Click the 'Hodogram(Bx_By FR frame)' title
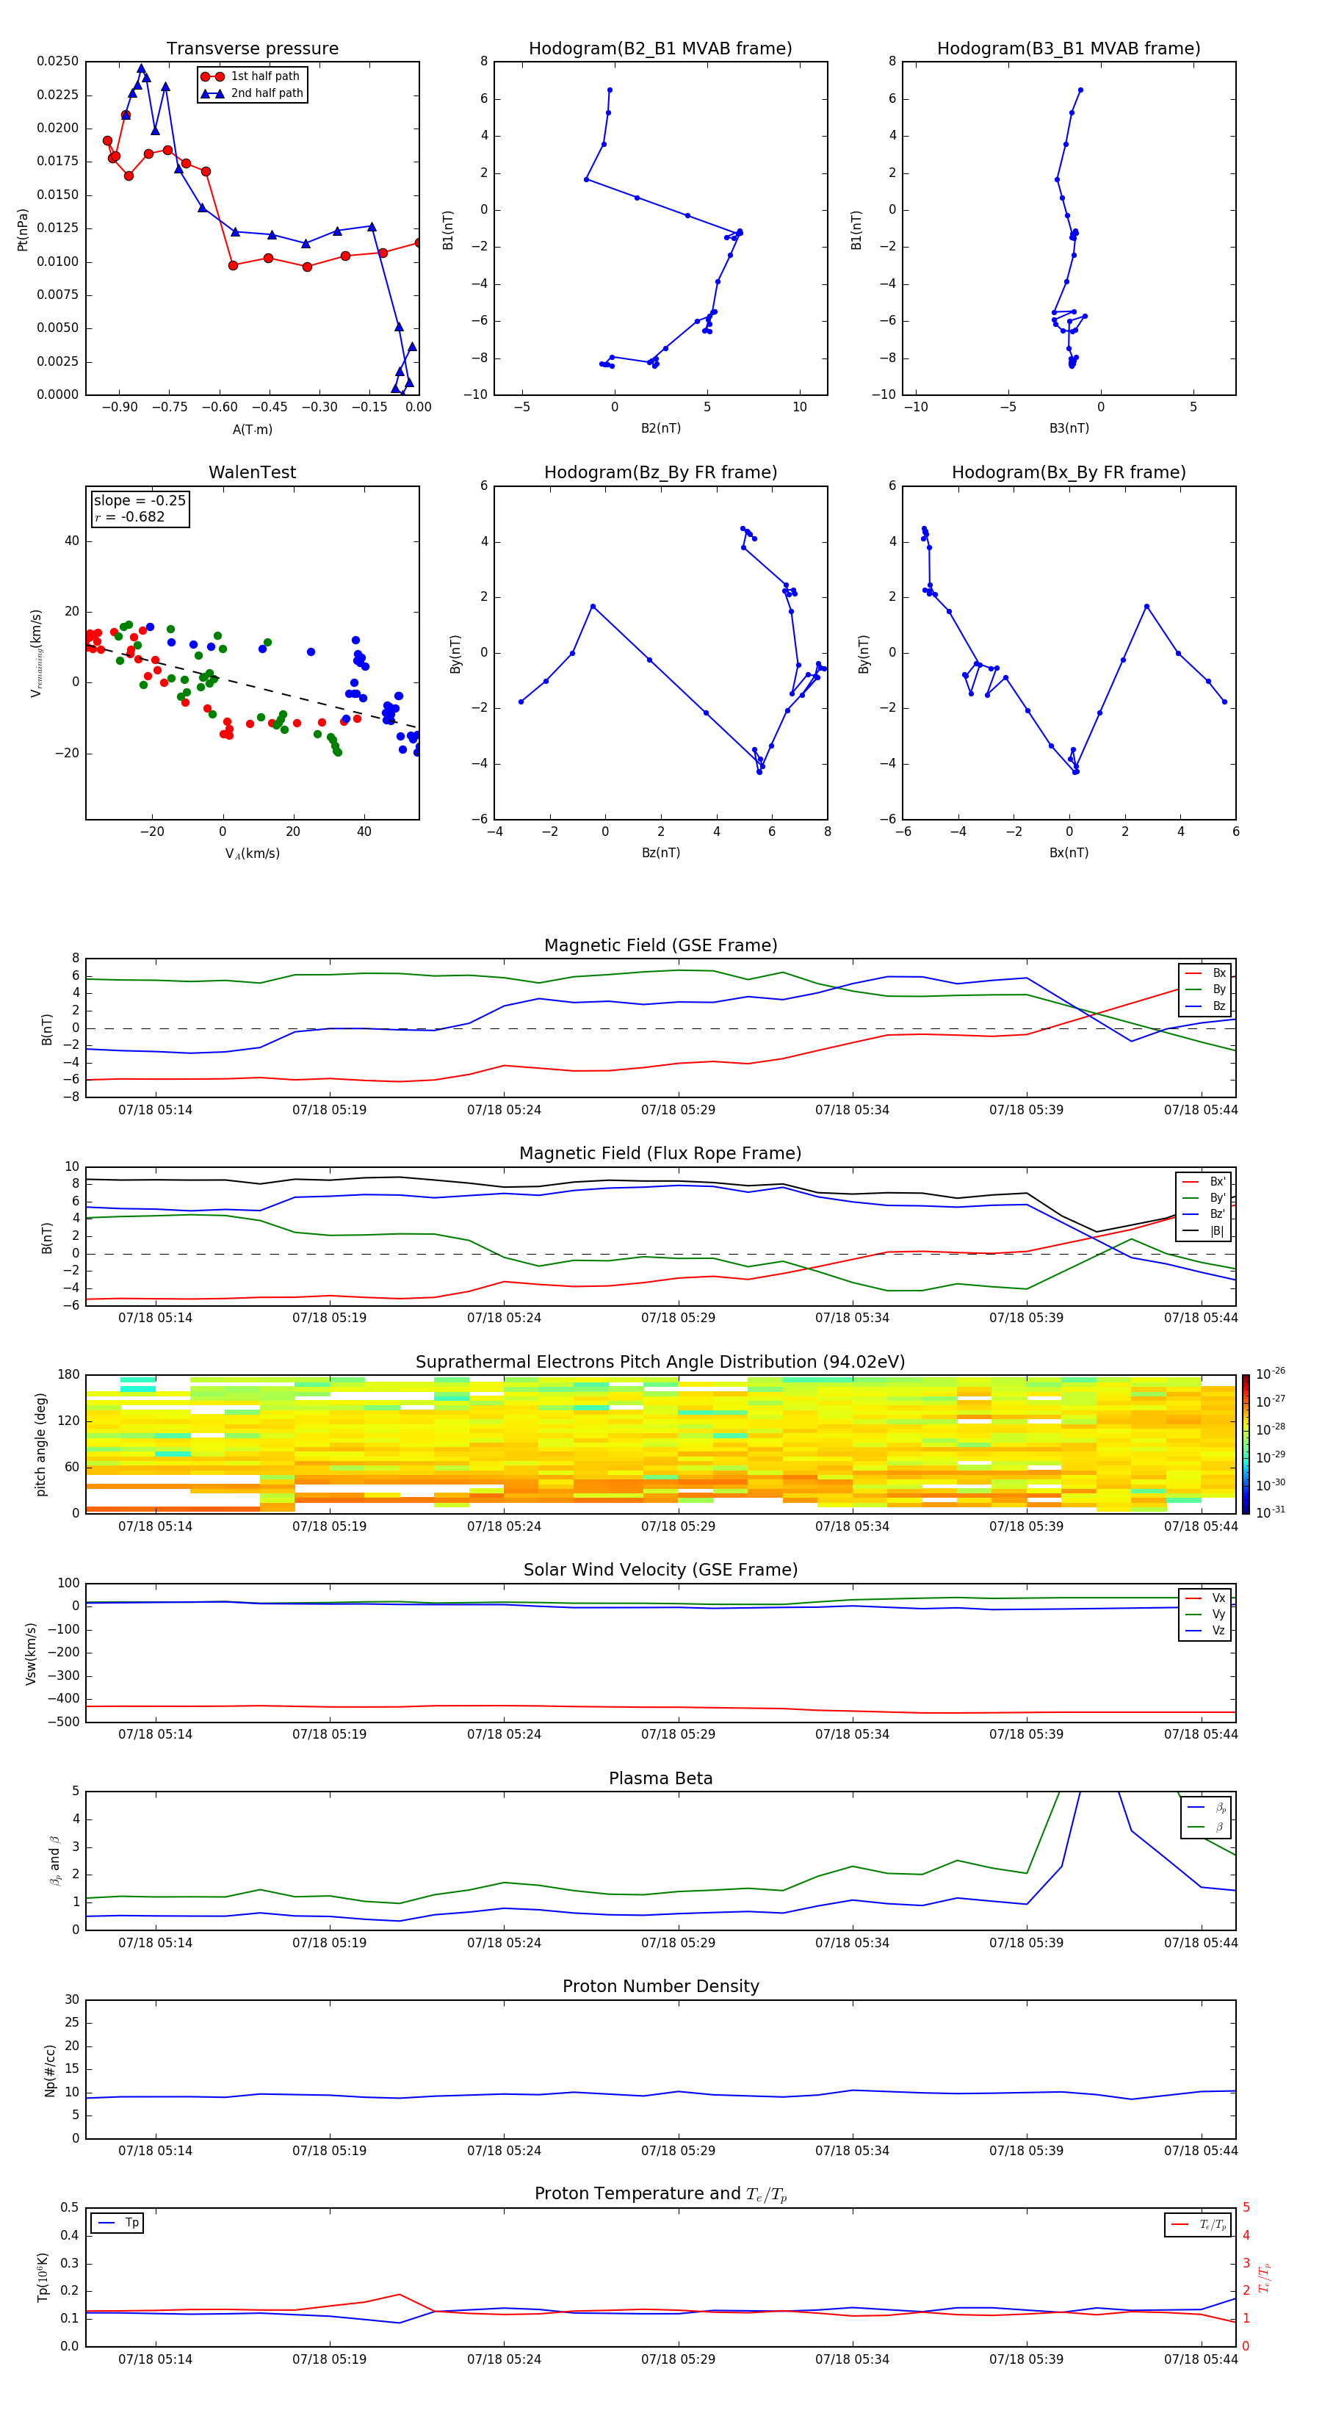This screenshot has width=1322, height=2424. (1069, 472)
